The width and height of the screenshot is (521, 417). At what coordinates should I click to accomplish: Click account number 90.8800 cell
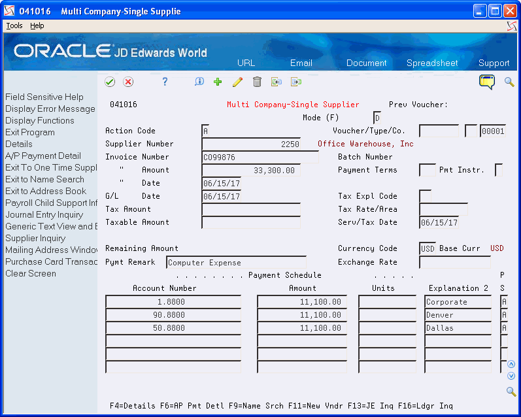(x=173, y=314)
